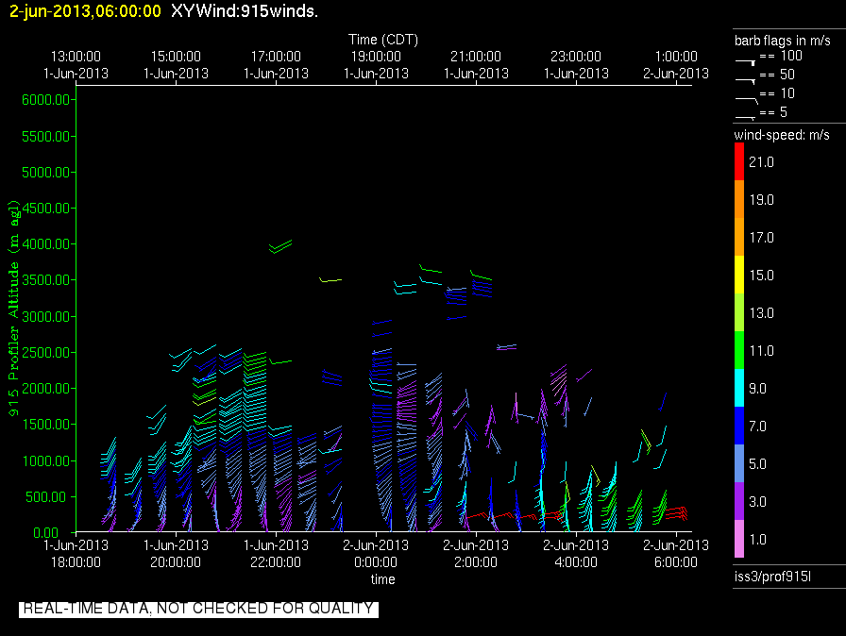Select the pink 1.0 color bar segment
Viewport: 846px width, 636px height.
point(739,539)
